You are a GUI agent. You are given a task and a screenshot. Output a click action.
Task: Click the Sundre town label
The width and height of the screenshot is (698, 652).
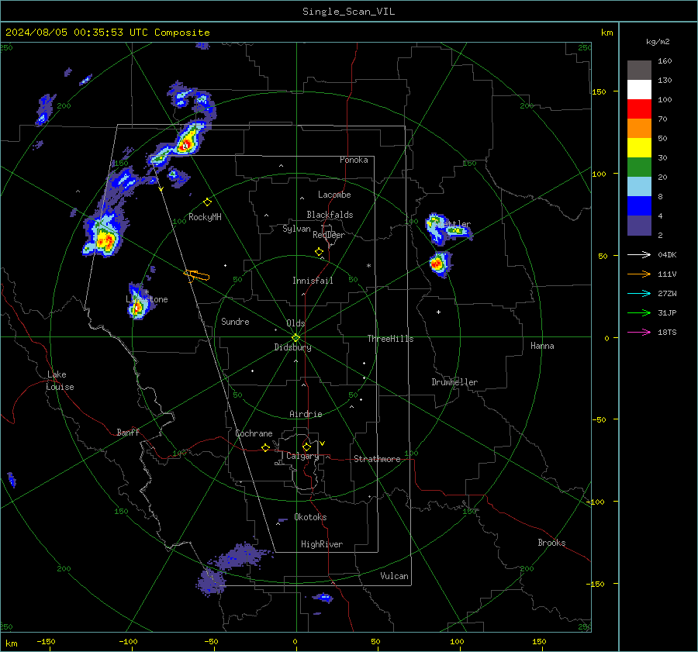235,322
